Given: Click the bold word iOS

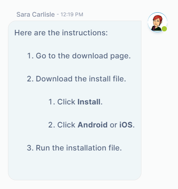Looking at the screenshot, I should tap(126, 125).
